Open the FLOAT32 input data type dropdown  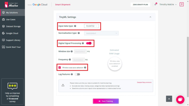point(91,26)
